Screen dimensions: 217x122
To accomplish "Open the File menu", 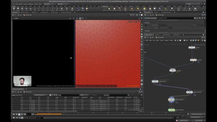I will point(14,4).
